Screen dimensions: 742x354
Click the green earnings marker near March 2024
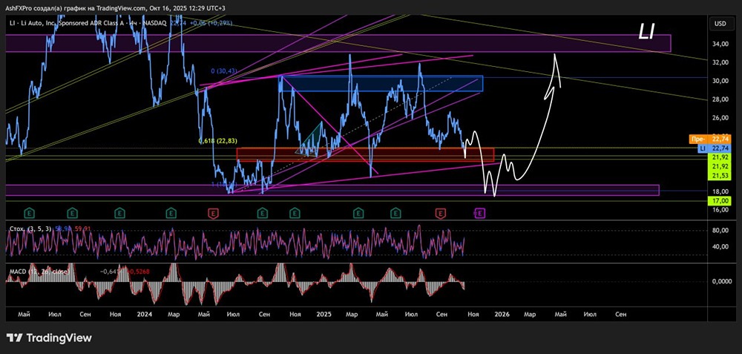[x=171, y=214]
